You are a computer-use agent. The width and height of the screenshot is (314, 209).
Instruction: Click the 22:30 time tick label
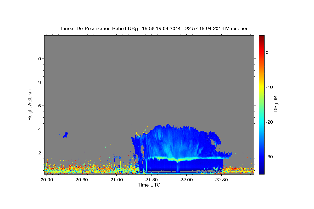pyautogui.click(x=221, y=180)
